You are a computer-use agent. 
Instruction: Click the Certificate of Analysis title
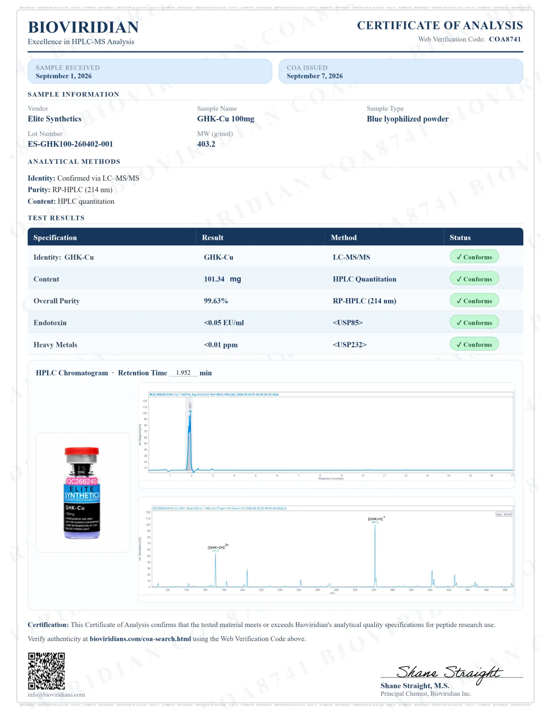[x=440, y=25]
